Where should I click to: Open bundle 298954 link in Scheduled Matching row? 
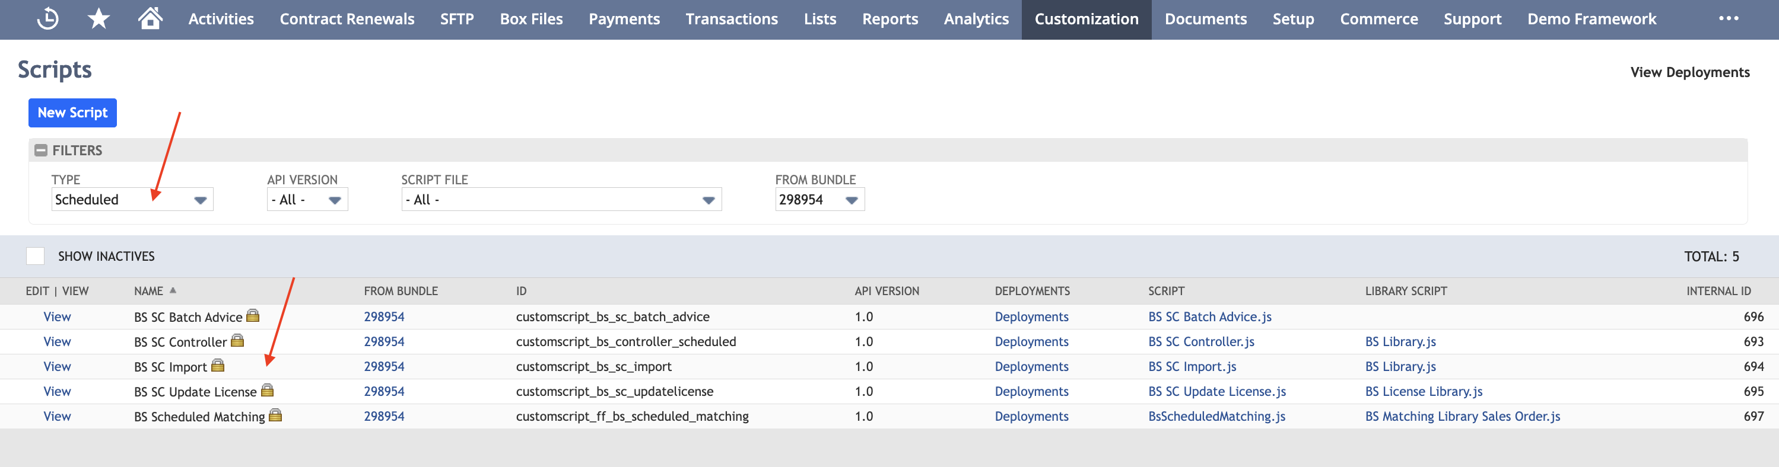pyautogui.click(x=384, y=416)
